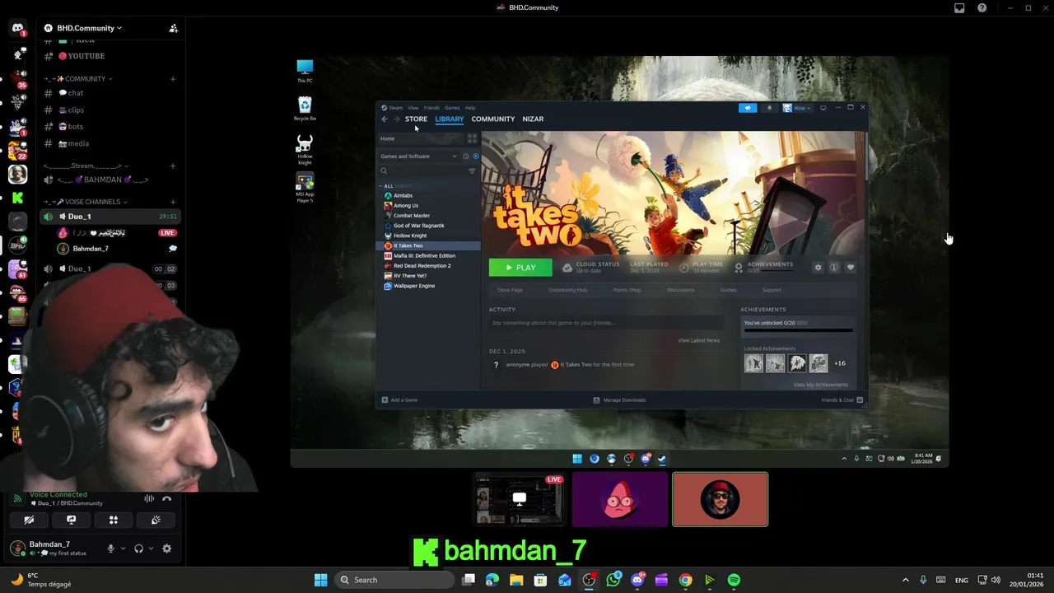Open View My Achievements link
The image size is (1054, 593).
(x=820, y=385)
